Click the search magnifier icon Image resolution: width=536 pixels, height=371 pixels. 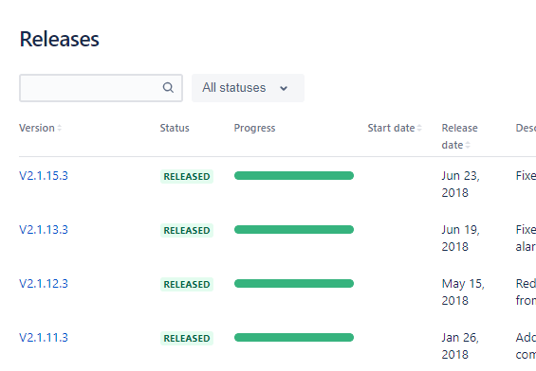pyautogui.click(x=168, y=88)
